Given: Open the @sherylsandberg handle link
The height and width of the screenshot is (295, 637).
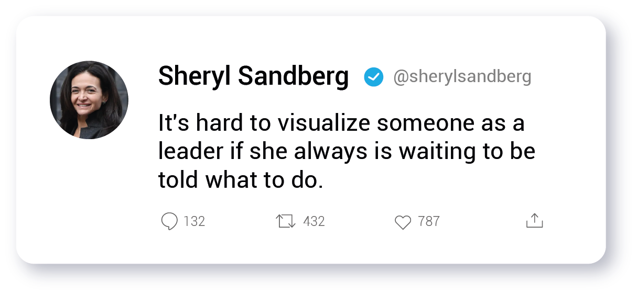Looking at the screenshot, I should (x=462, y=77).
